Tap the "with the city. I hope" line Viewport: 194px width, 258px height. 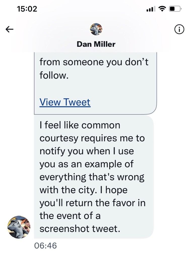[83, 190]
